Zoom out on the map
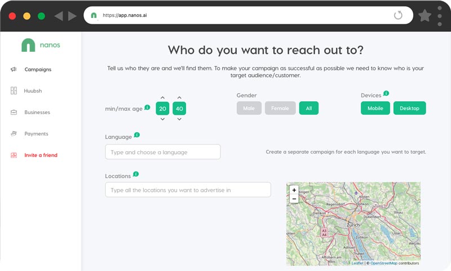 click(x=294, y=198)
